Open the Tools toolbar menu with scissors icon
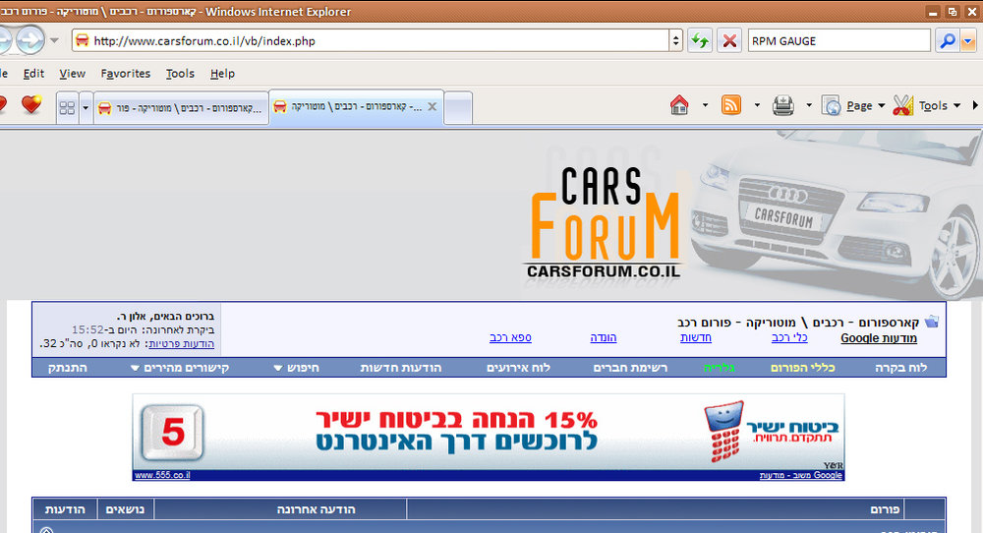Viewport: 983px width, 533px height. pos(927,105)
